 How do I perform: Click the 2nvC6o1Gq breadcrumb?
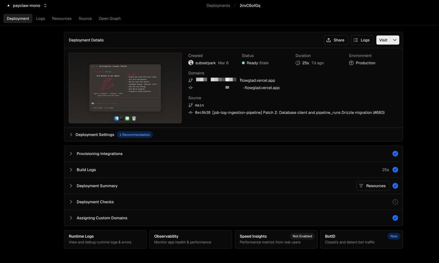pyautogui.click(x=250, y=5)
